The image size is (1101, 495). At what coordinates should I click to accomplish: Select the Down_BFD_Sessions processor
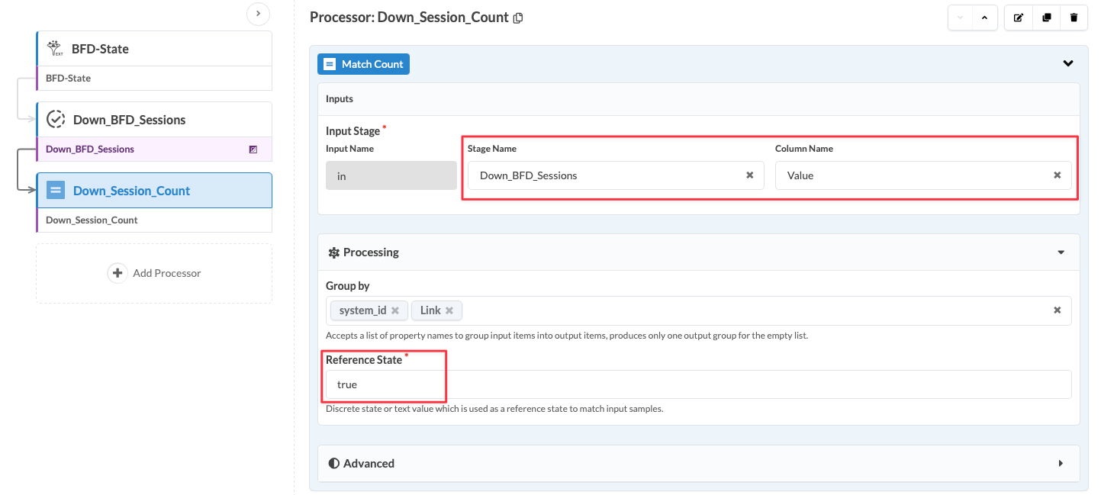[154, 120]
